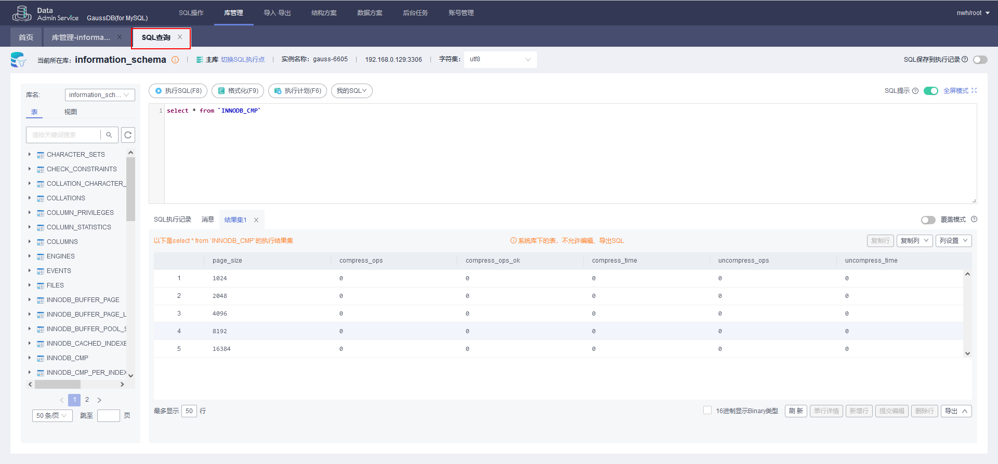Expand the COLUMN_PRIVILEGES tree node

pos(30,212)
